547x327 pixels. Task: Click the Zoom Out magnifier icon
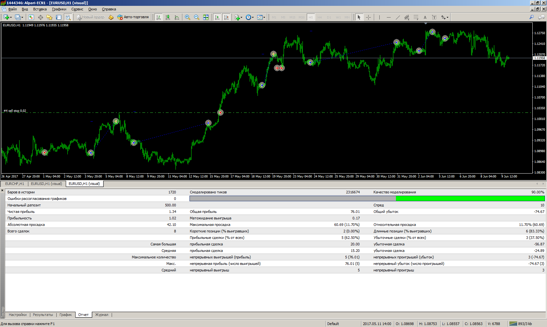(x=196, y=17)
